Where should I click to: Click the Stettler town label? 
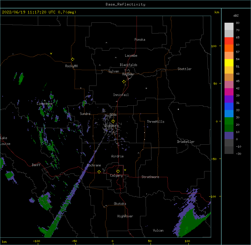184,69
